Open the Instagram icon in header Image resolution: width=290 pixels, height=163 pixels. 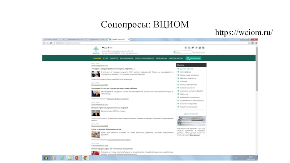click(203, 48)
